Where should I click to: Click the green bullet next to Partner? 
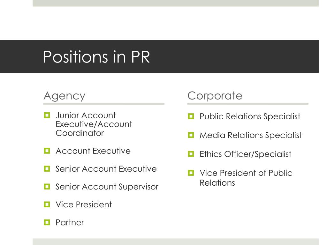point(47,222)
